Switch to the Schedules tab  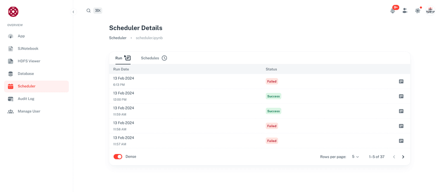pos(154,58)
